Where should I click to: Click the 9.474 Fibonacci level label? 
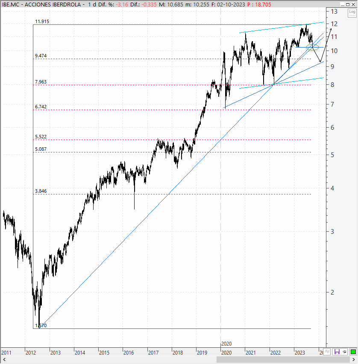coord(41,56)
